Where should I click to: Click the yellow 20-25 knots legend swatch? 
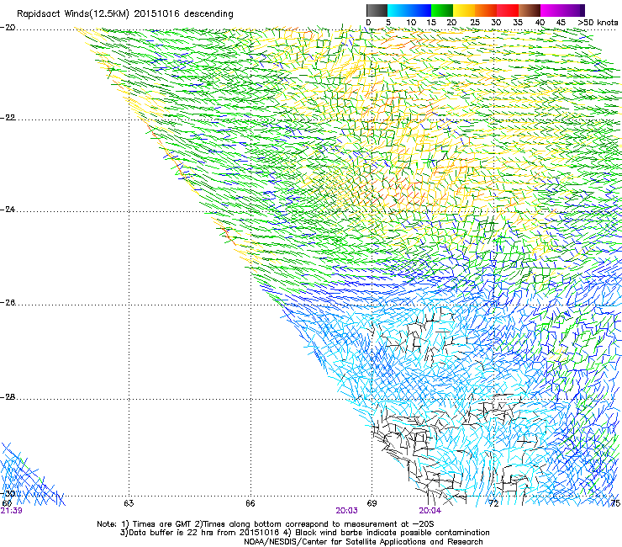[464, 10]
